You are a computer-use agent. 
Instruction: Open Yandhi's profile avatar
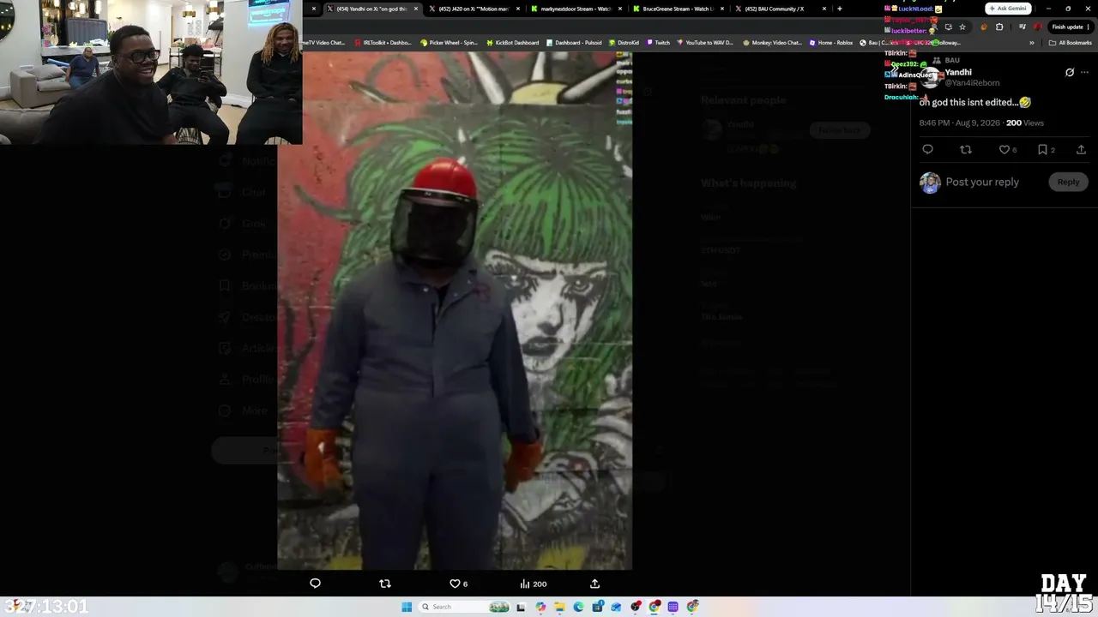931,77
